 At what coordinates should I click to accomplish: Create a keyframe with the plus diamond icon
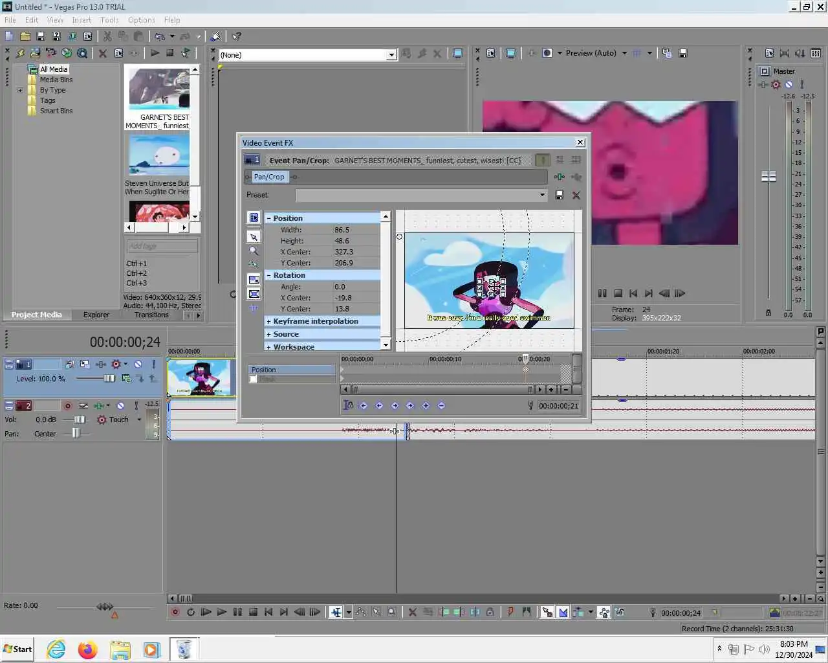pos(426,405)
